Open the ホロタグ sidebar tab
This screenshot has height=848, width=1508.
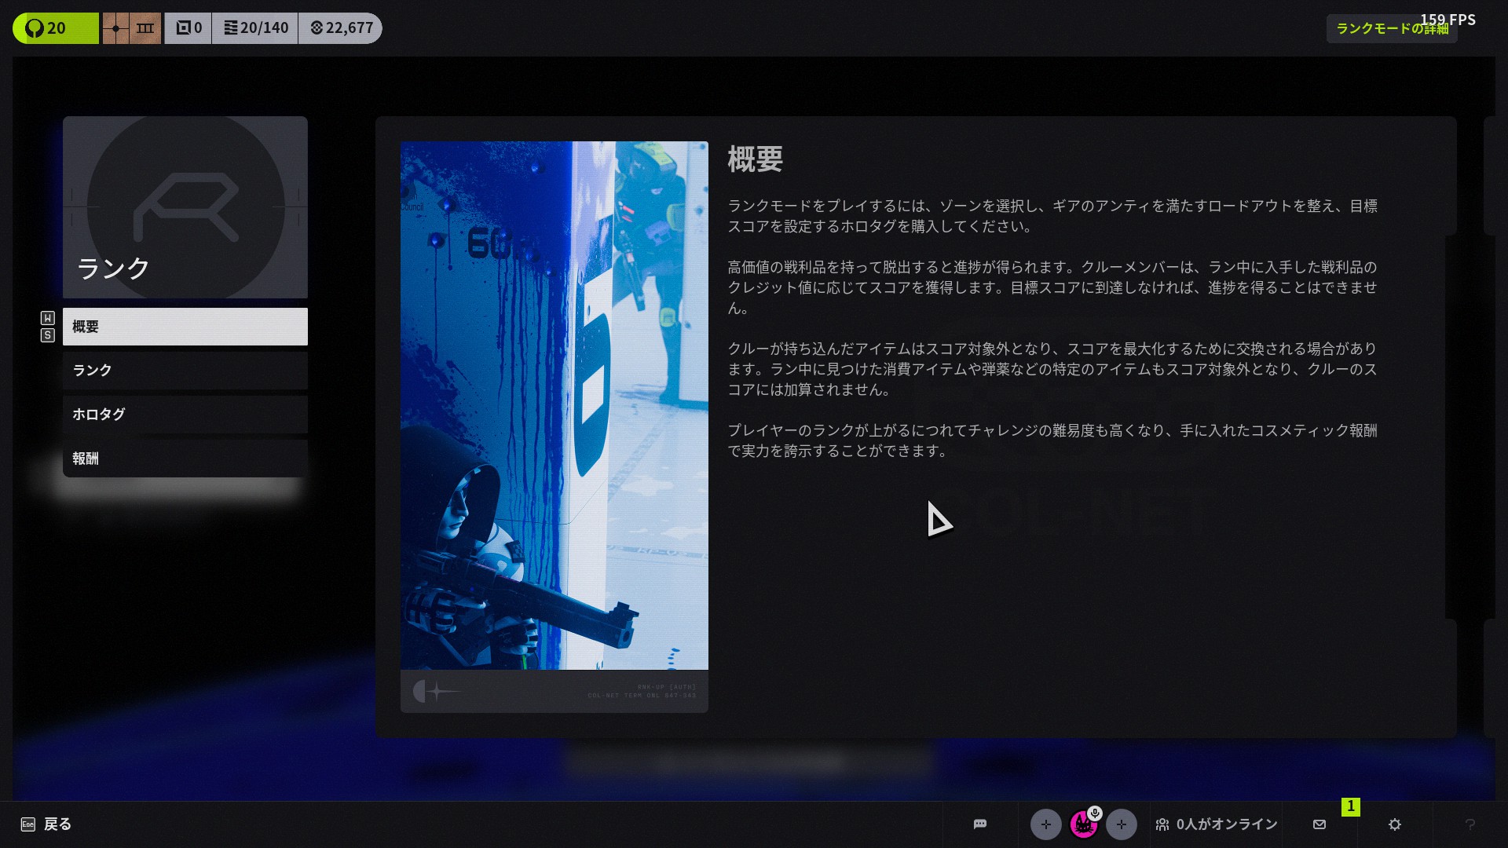click(x=185, y=415)
